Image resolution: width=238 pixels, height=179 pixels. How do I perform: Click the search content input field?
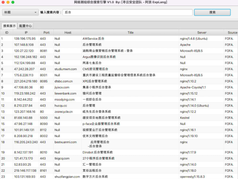click(x=128, y=13)
